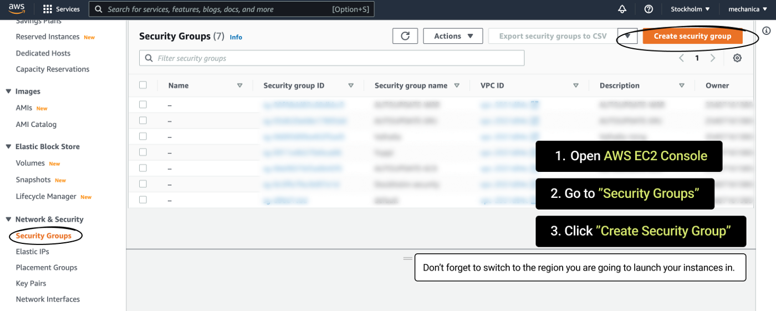This screenshot has height=311, width=776.
Task: Open AMIs in sidebar
Action: (24, 108)
